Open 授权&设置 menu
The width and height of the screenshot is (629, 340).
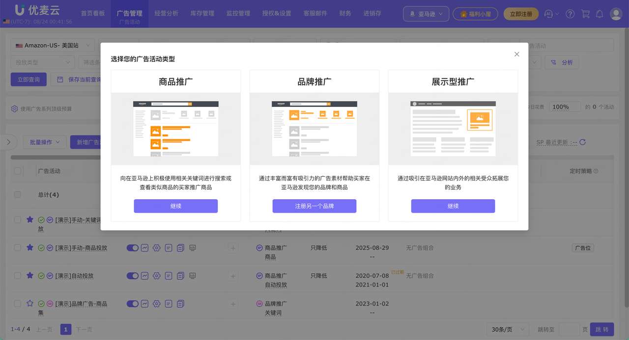point(277,13)
